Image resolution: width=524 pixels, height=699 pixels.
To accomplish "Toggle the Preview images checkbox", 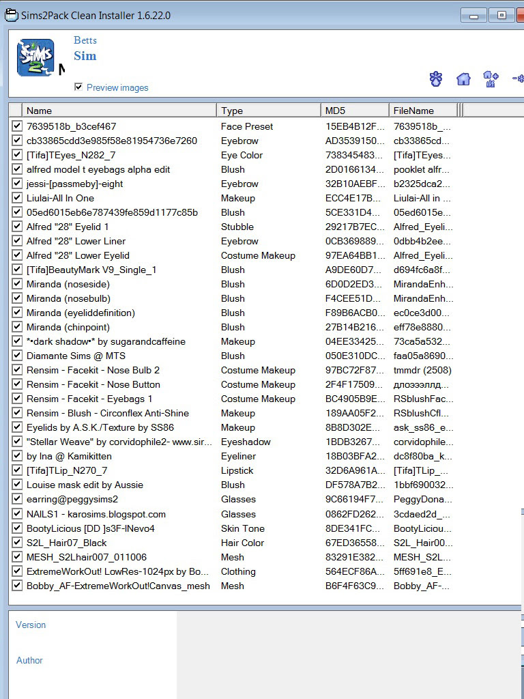I will (78, 87).
